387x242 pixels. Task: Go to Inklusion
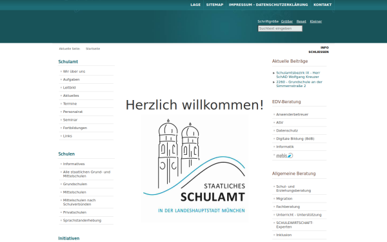click(x=284, y=235)
